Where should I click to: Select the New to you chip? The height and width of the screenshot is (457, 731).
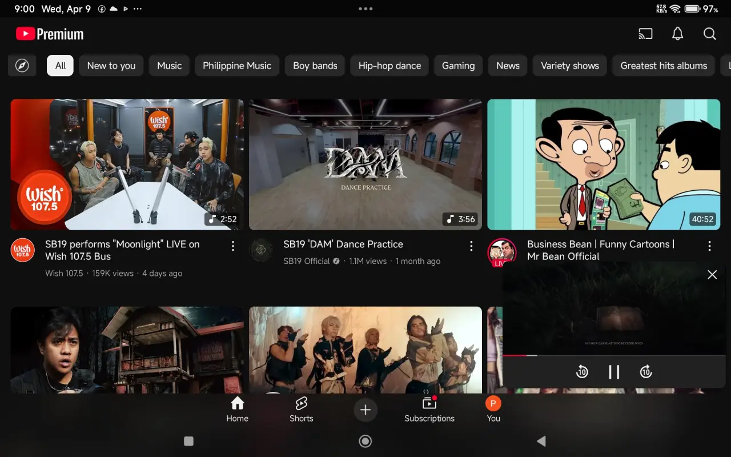[111, 66]
